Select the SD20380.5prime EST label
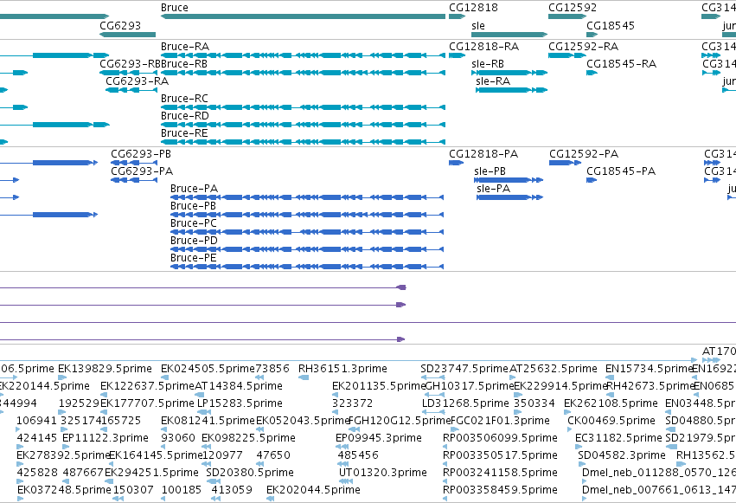736x503 pixels. [x=250, y=473]
